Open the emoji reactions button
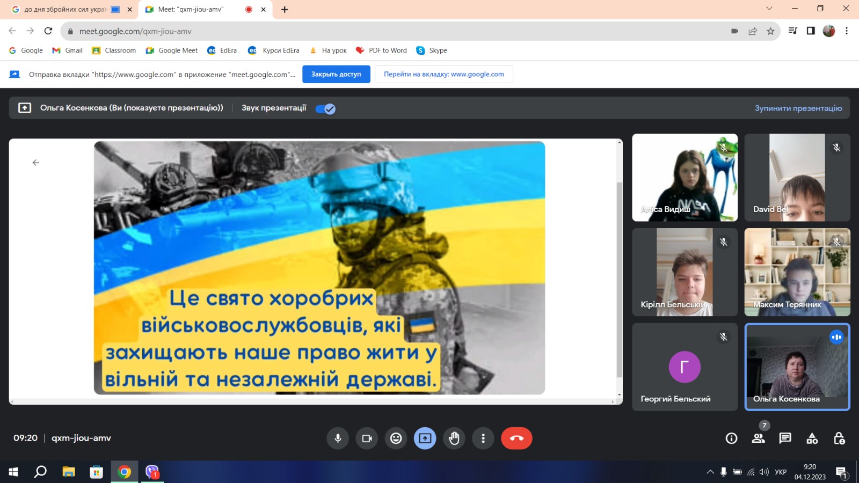 pyautogui.click(x=396, y=438)
